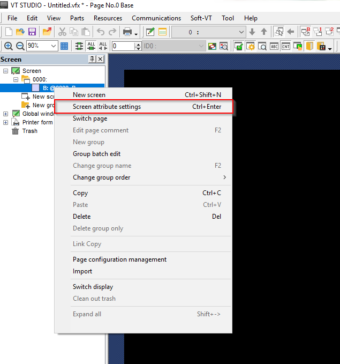Toggle the blue grid display icon
The height and width of the screenshot is (364, 340).
(x=64, y=46)
